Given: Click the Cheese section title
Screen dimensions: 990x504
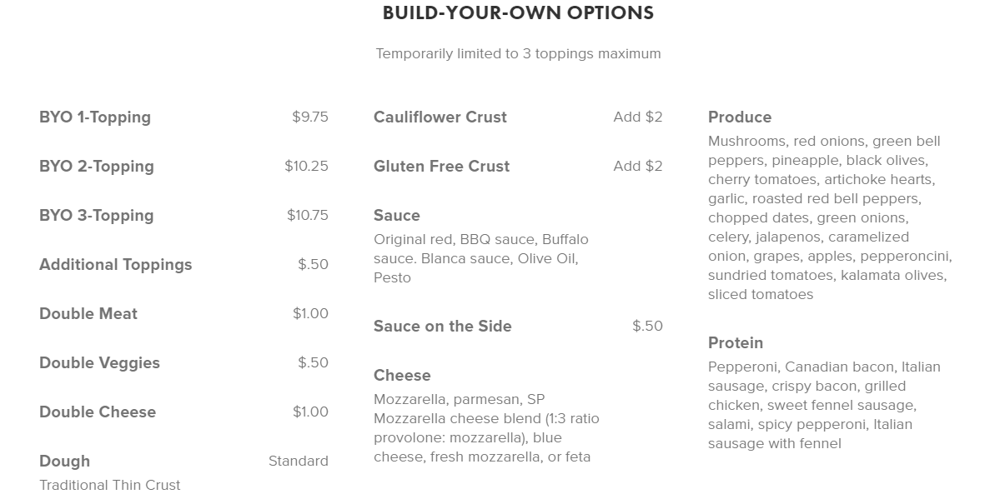Looking at the screenshot, I should pyautogui.click(x=402, y=376).
